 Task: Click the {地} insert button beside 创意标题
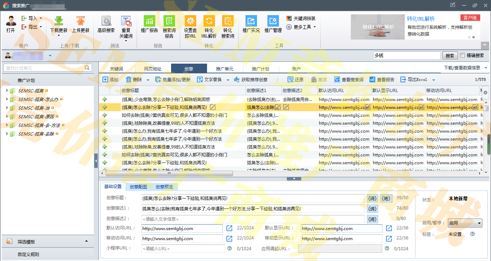386,198
